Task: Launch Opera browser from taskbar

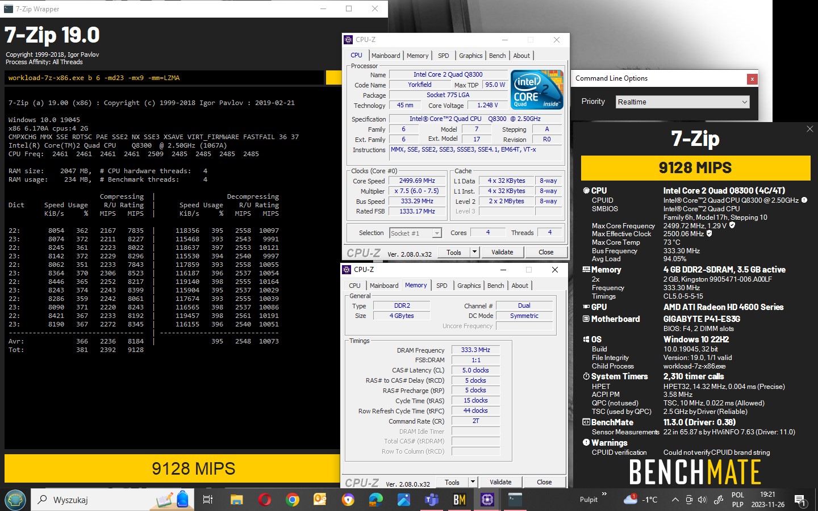Action: tap(264, 500)
